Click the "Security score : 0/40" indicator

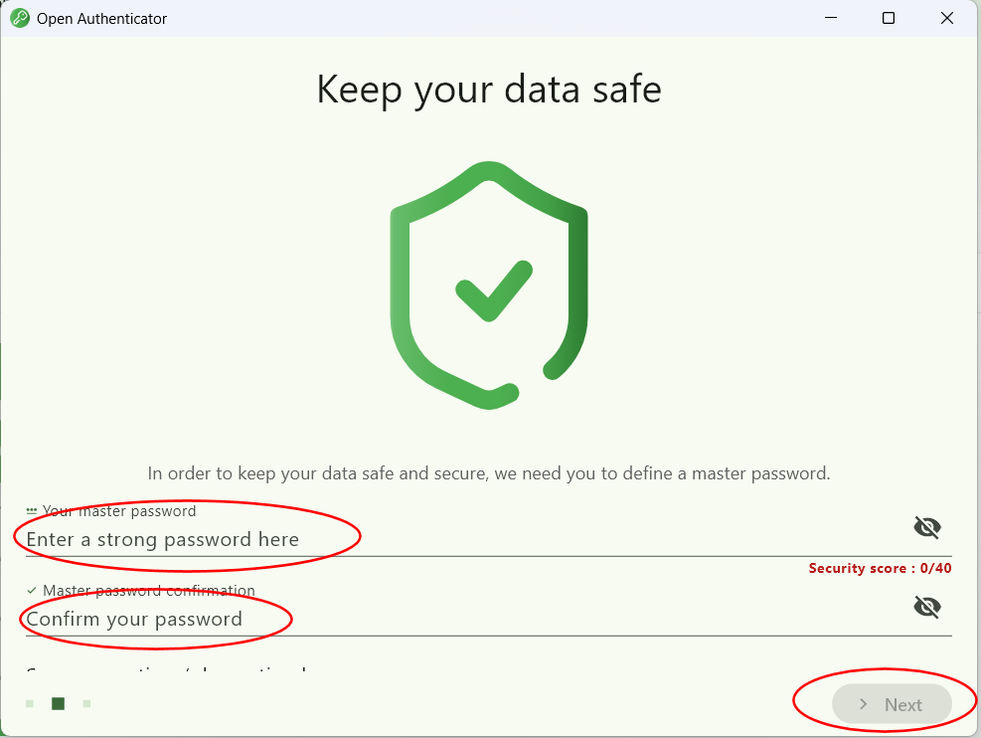click(880, 569)
